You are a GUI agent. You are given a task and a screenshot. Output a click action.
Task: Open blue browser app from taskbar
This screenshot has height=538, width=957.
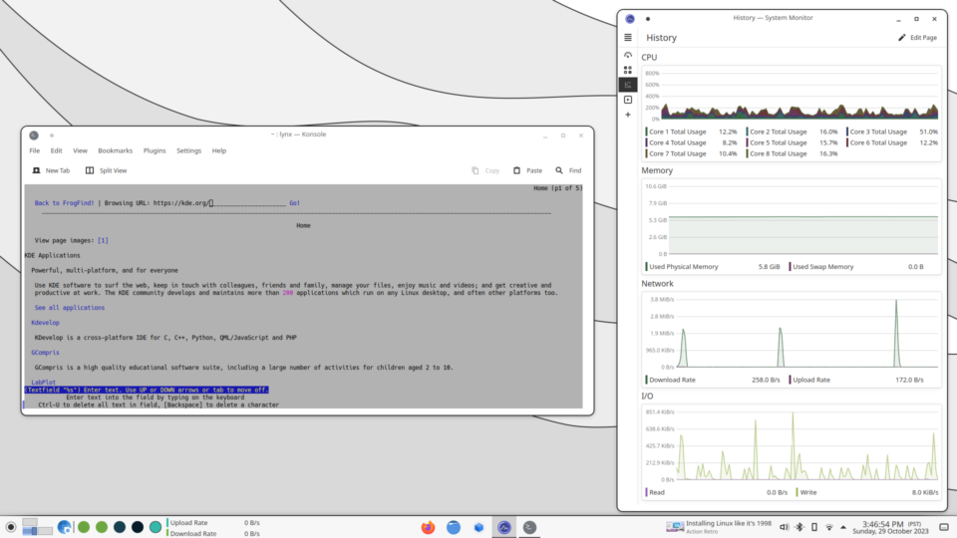tap(454, 528)
